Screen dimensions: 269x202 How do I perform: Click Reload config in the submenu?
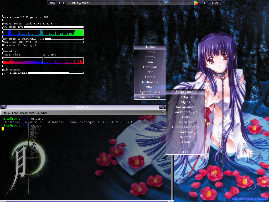coord(185,132)
